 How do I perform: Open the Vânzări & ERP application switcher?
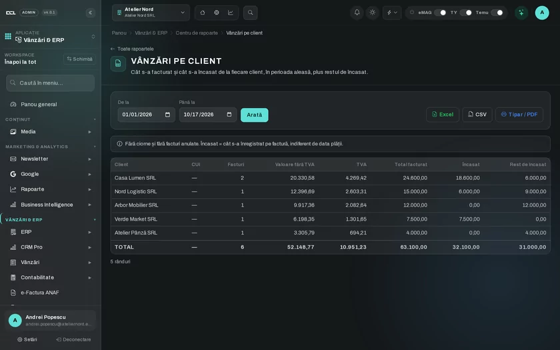click(x=51, y=37)
